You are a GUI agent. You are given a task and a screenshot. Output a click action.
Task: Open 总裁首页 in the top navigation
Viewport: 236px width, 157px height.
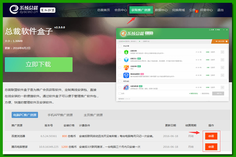point(103,10)
